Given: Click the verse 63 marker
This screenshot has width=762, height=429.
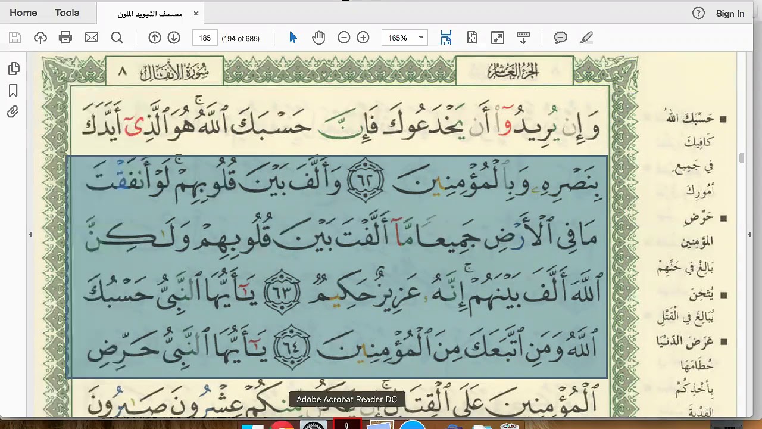Looking at the screenshot, I should (x=282, y=291).
